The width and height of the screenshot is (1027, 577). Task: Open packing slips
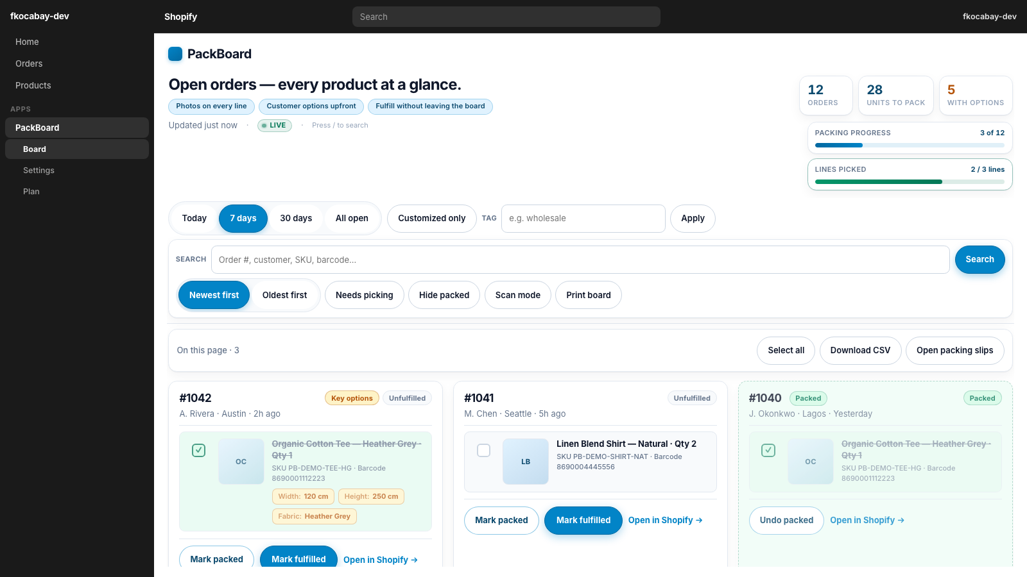pyautogui.click(x=955, y=351)
